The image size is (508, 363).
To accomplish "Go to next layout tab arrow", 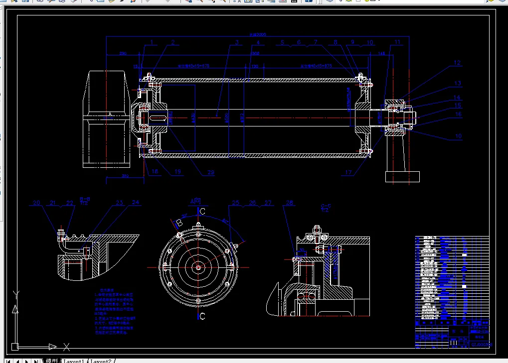I will pyautogui.click(x=27, y=361).
